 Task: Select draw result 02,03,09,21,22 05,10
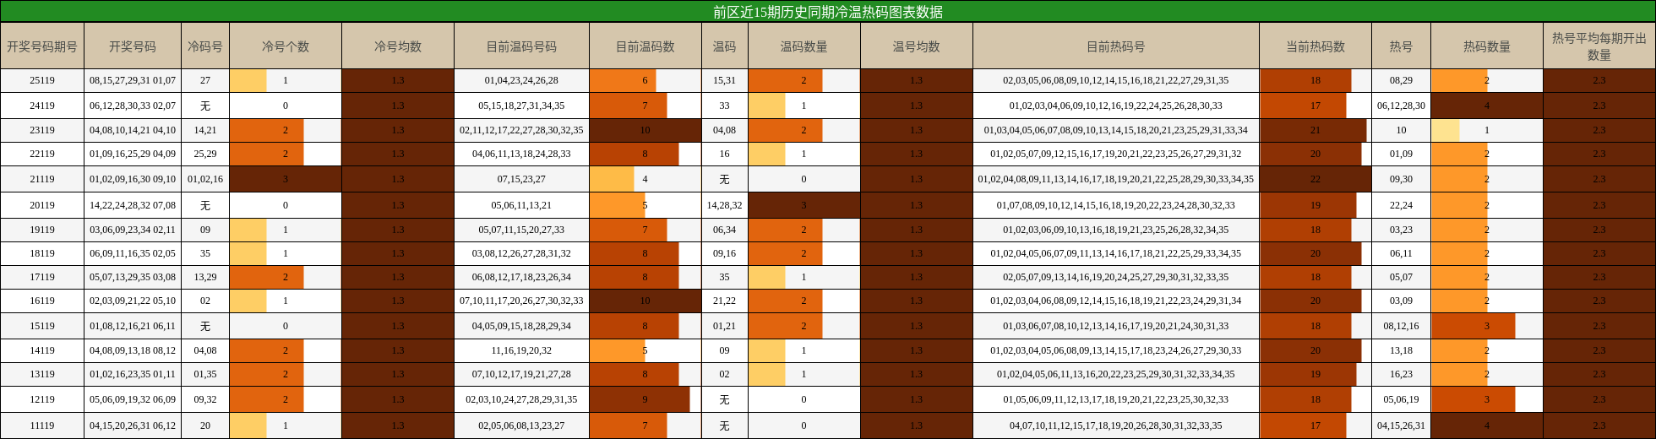(133, 301)
